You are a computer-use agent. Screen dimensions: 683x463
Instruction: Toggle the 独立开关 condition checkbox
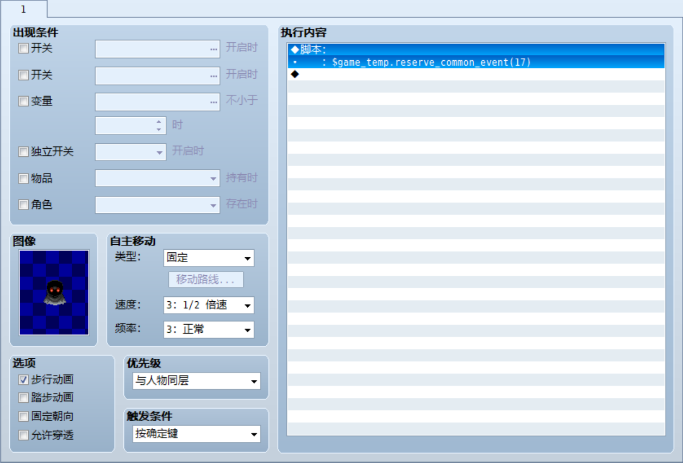tap(23, 152)
